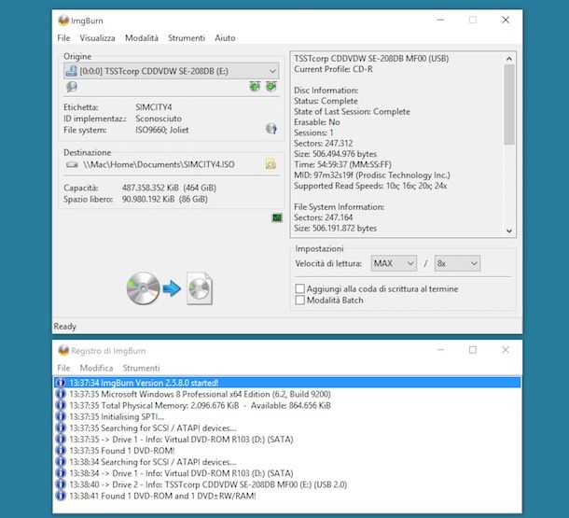Viewport: 569px width, 518px height.
Task: Click the disc info speech bubble icon
Action: 72,87
